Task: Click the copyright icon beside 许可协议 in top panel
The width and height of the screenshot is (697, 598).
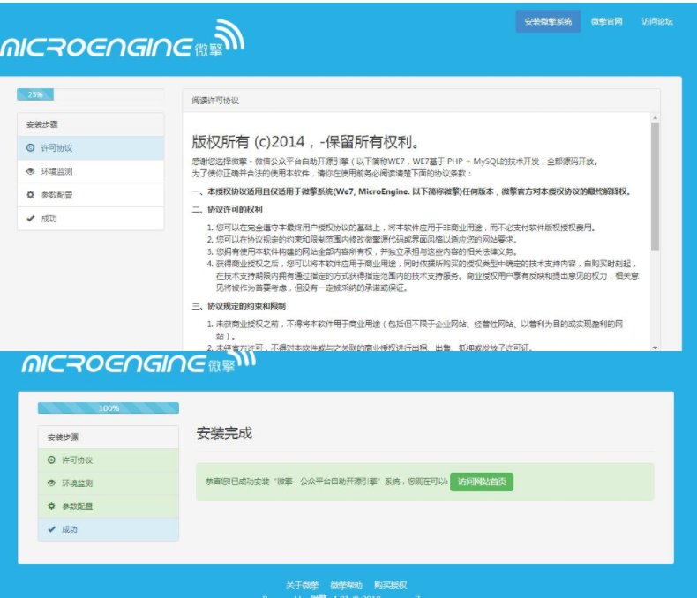Action: pos(30,147)
